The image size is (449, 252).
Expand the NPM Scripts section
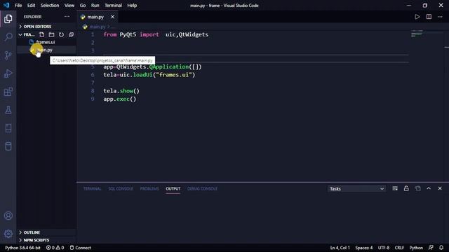[x=36, y=240]
